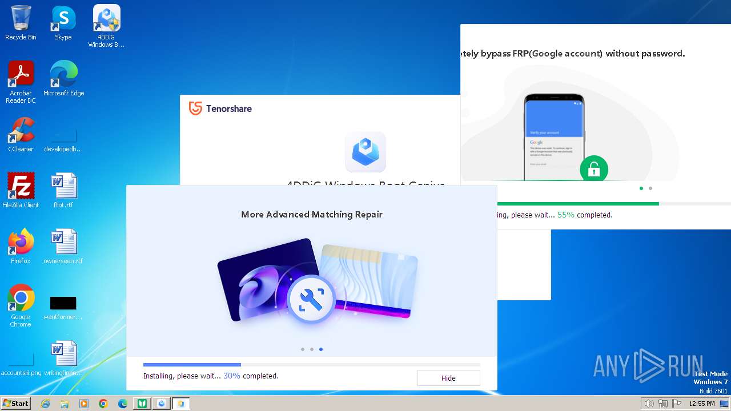Open the Start menu

[x=15, y=403]
